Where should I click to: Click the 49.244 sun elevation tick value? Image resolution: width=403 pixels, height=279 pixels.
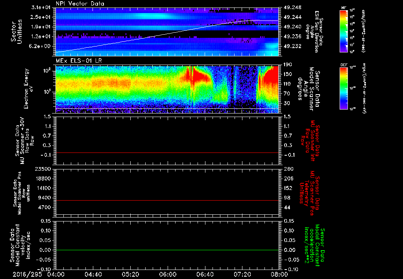292,17
